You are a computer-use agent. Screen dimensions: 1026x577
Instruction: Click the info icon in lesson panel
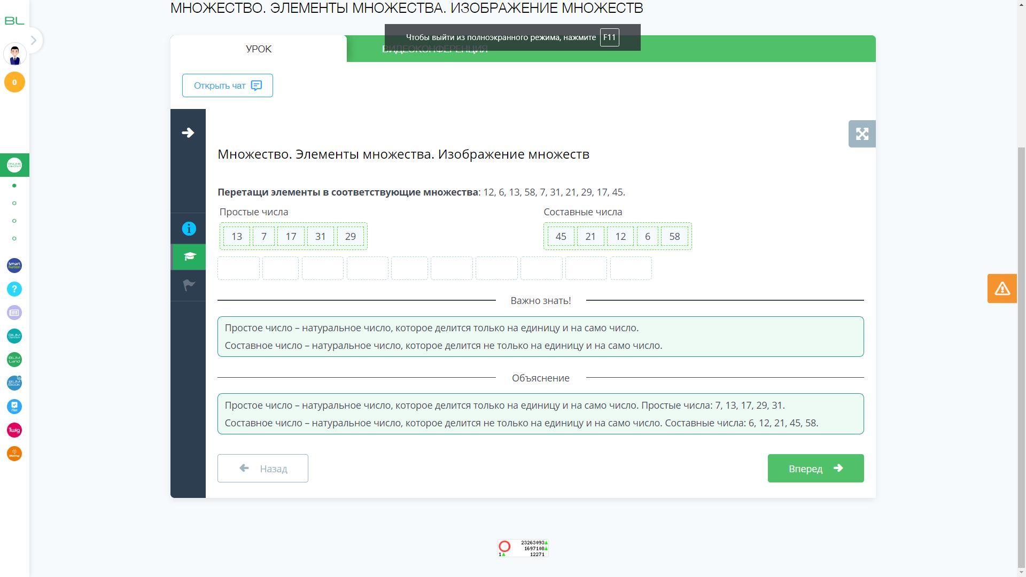click(189, 229)
